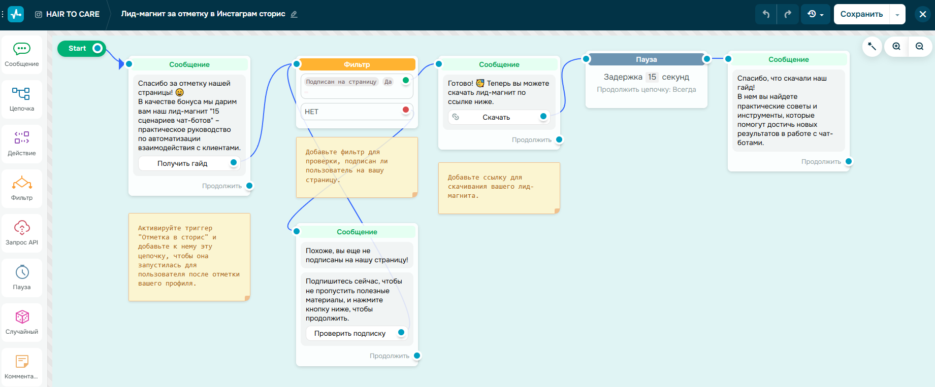Click the 15 seconds delay value
Viewport: 935px width, 387px height.
coord(652,77)
